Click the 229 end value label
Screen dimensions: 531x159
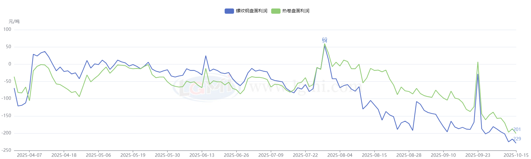point(517,139)
